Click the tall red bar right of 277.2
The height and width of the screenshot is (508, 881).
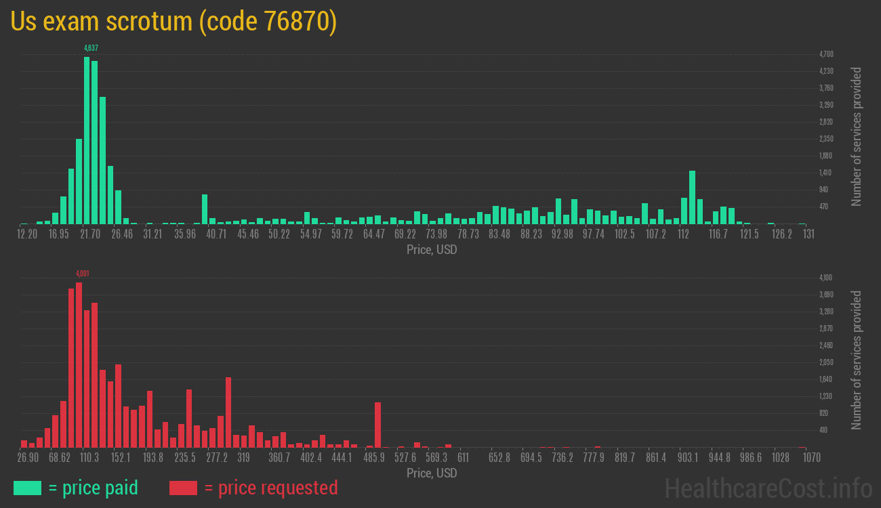coord(228,412)
